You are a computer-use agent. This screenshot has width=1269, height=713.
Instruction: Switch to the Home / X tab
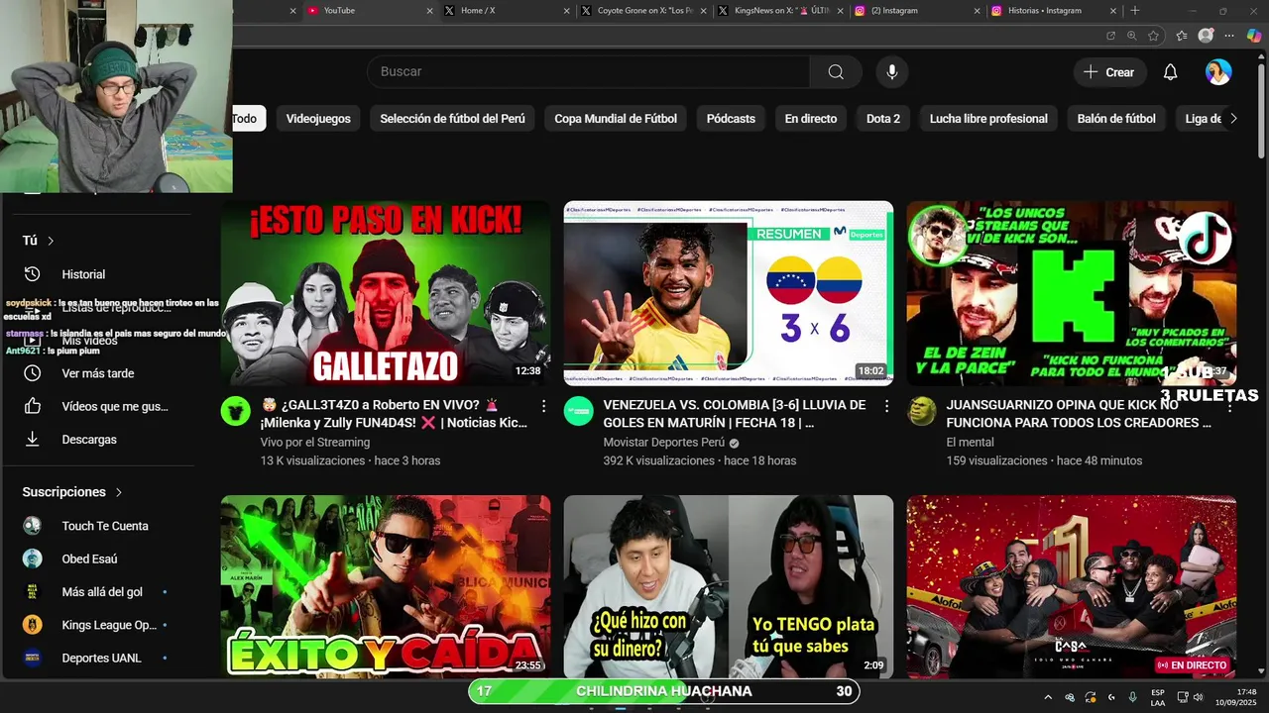[504, 11]
